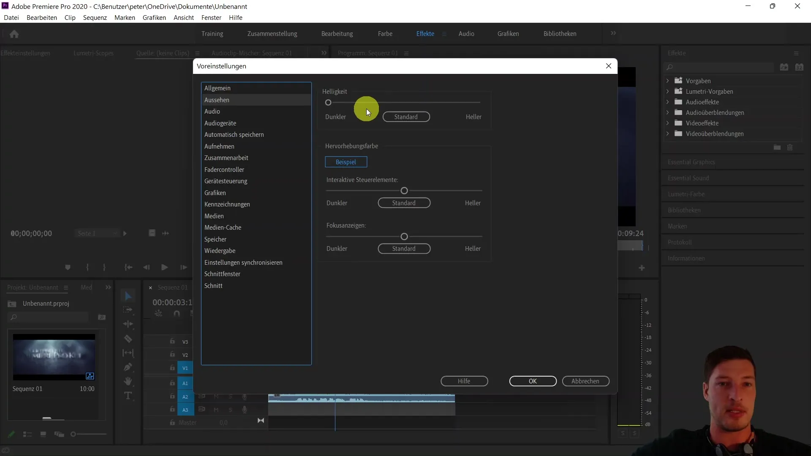Step back one frame in Source monitor

click(146, 267)
